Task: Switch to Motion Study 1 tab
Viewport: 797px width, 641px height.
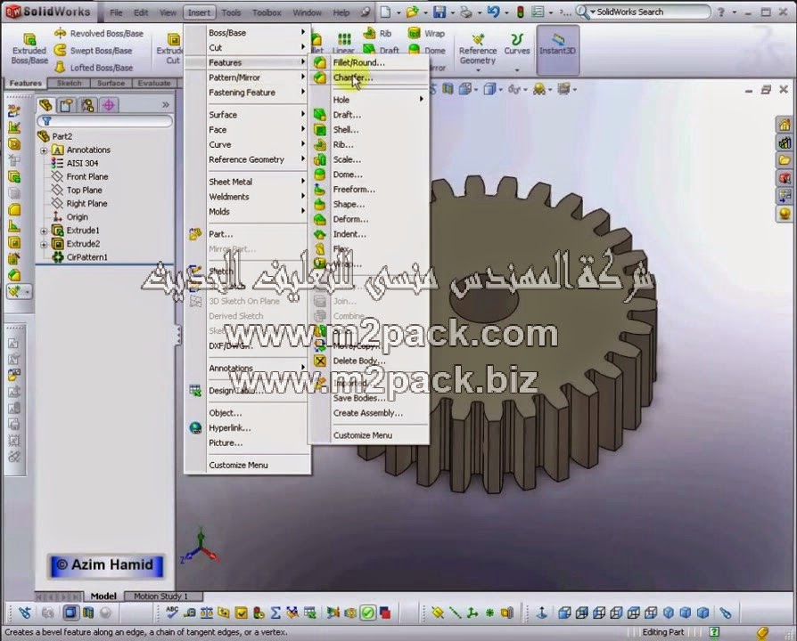Action: point(160,596)
